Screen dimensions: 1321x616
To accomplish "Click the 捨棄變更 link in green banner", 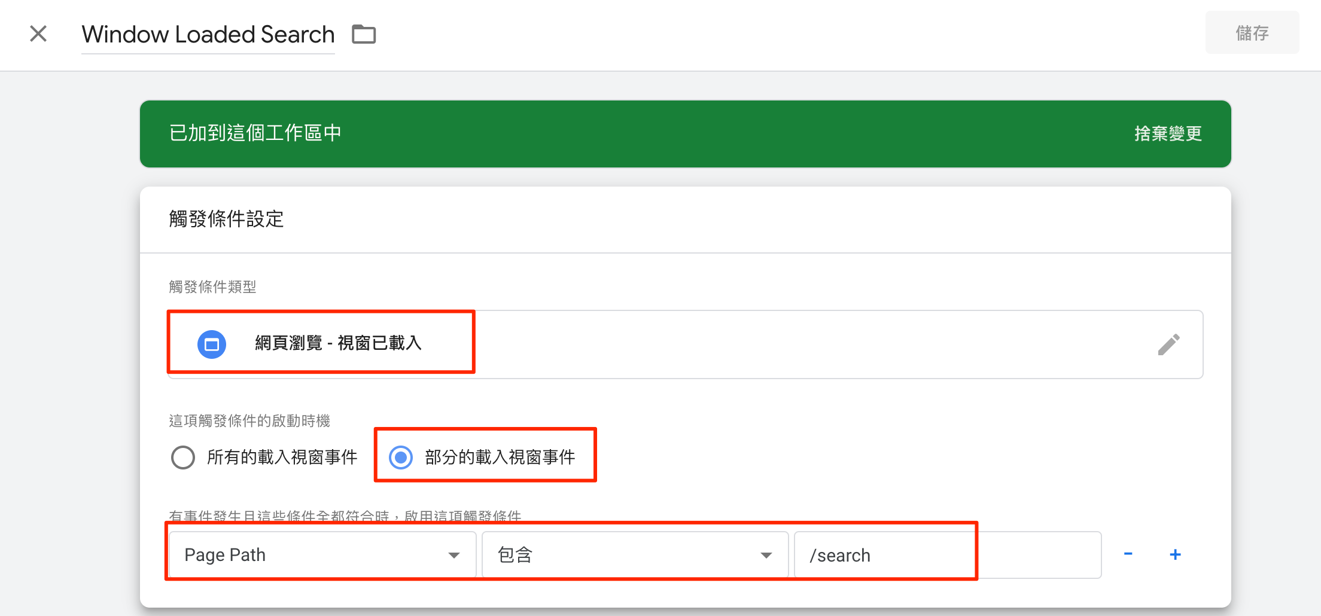I will tap(1168, 133).
